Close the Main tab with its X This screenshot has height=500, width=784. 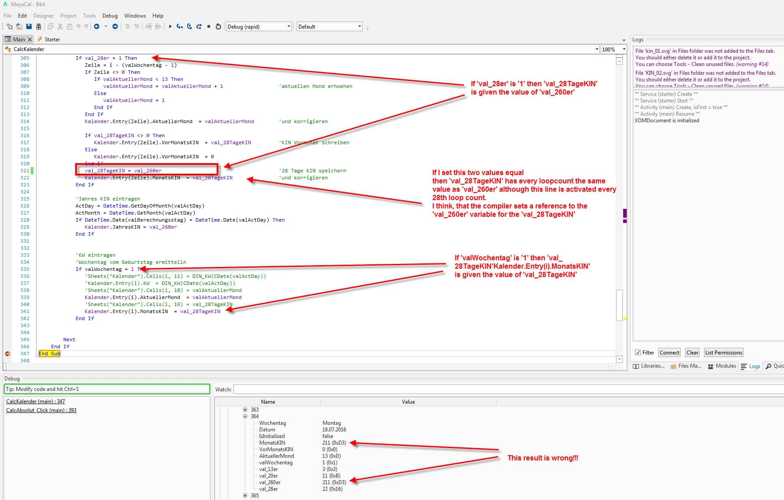[30, 40]
